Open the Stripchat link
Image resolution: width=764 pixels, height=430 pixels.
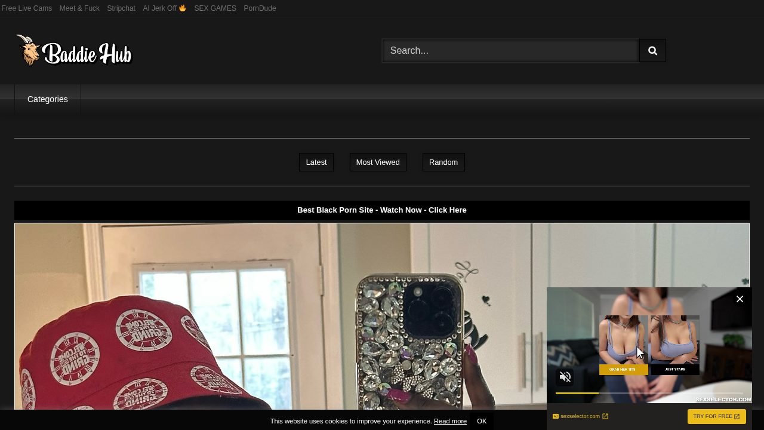[x=121, y=8]
